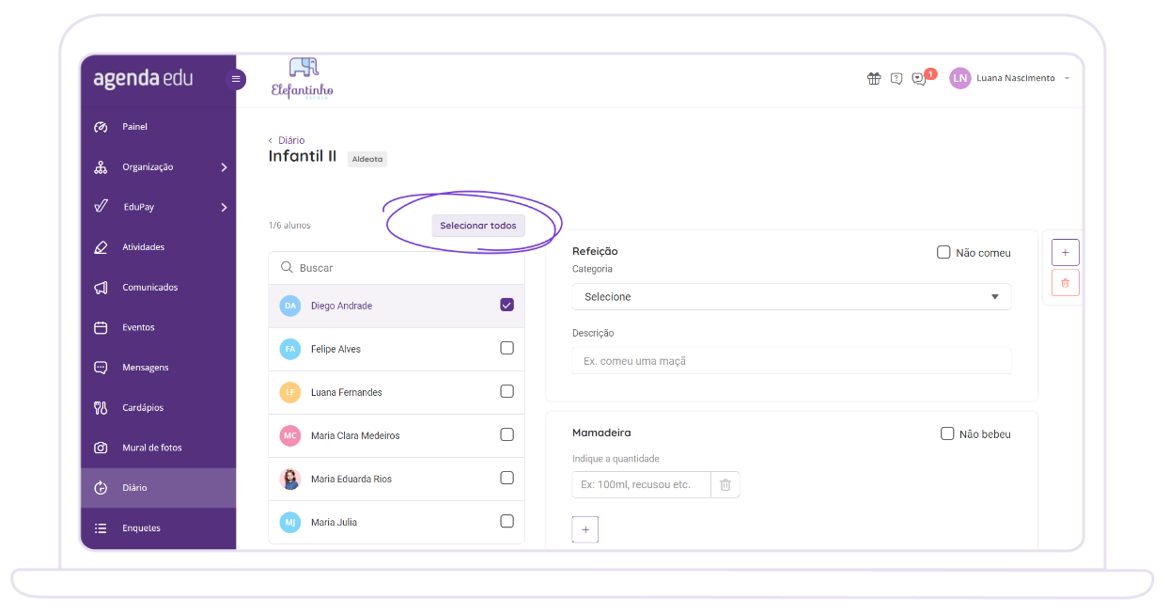The width and height of the screenshot is (1169, 614).
Task: Click the search magnifier icon
Action: tap(287, 268)
